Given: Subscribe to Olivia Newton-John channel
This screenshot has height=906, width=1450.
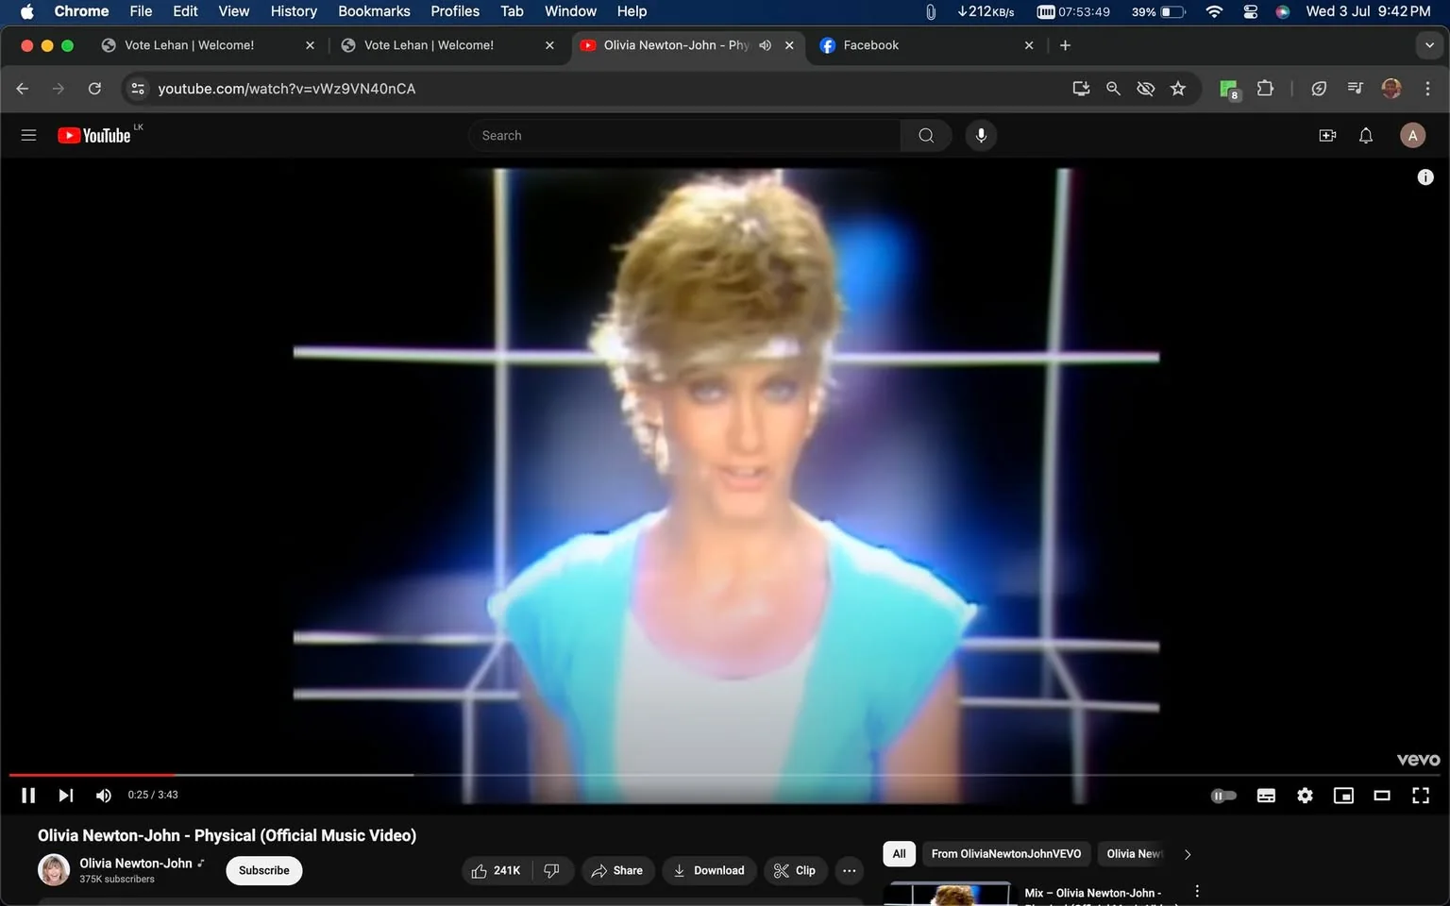Looking at the screenshot, I should [264, 870].
